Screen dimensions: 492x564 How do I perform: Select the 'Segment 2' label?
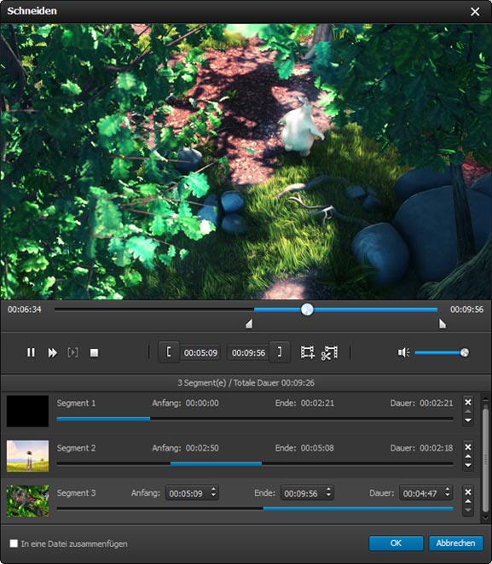coord(76,448)
